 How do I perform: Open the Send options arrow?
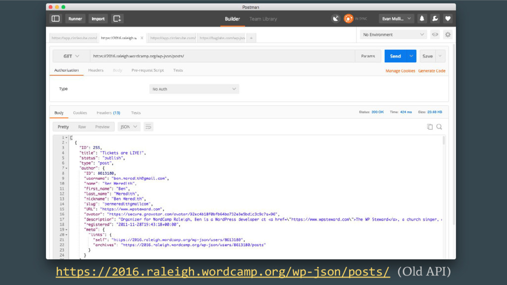pyautogui.click(x=411, y=56)
